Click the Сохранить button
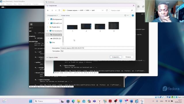The image size is (184, 104). 116,57
